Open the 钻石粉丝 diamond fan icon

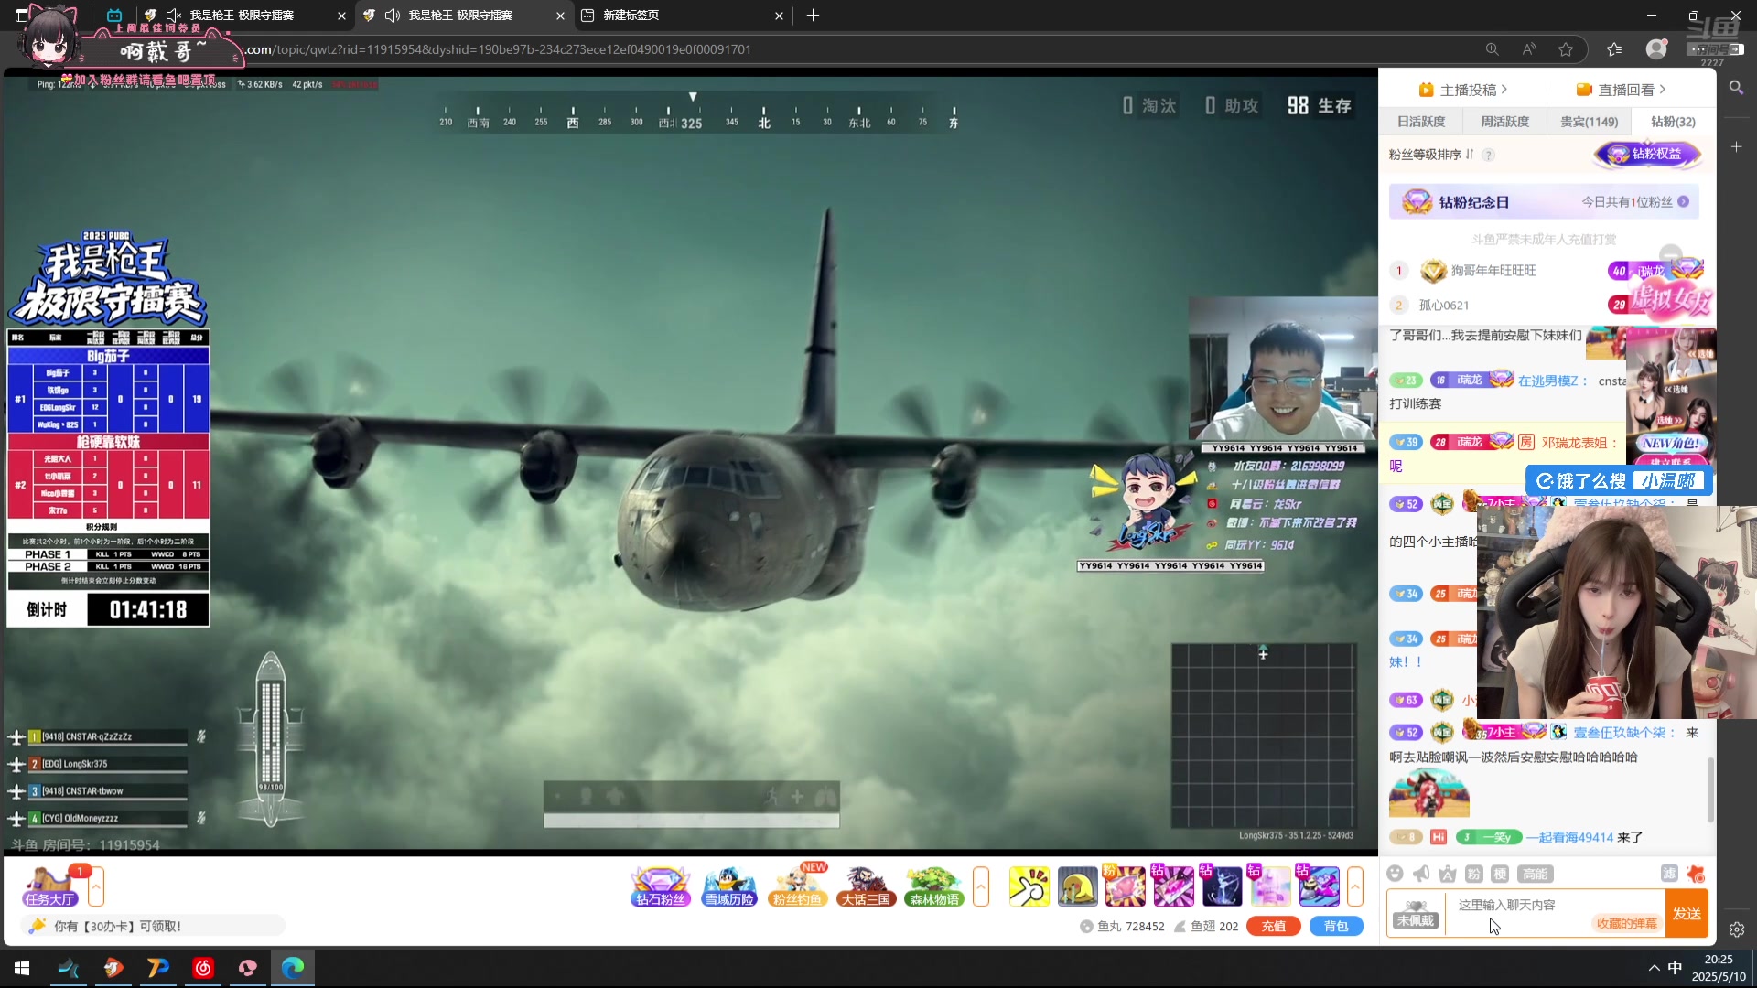tap(660, 886)
